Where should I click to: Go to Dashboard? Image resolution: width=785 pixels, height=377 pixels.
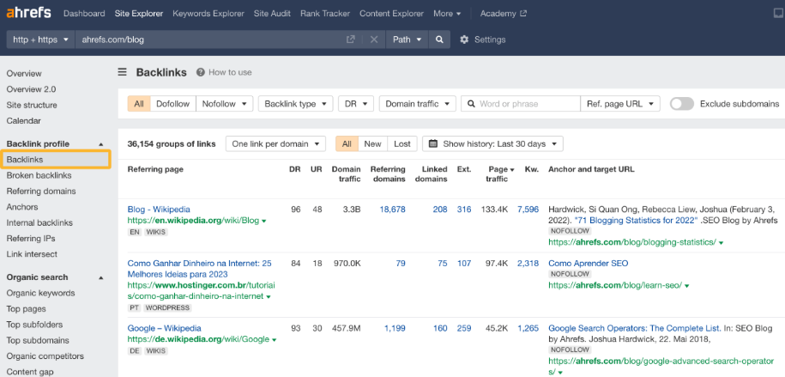[x=84, y=14]
